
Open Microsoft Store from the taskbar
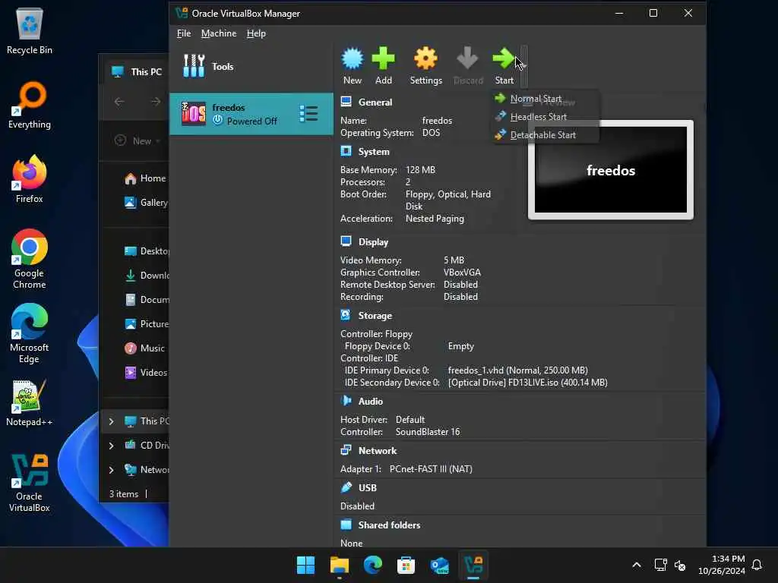coord(406,565)
